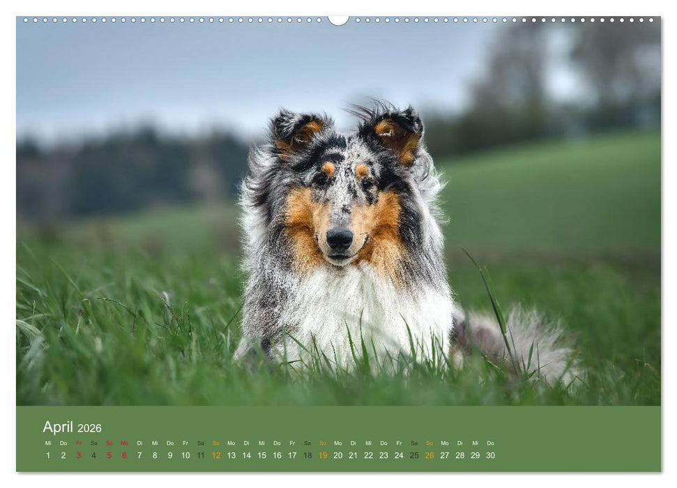Select Easter Monday date 6 in red
The width and height of the screenshot is (677, 488).
pos(123,455)
